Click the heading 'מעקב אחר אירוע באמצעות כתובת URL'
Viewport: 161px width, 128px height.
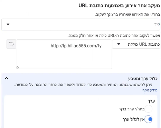[119, 6]
